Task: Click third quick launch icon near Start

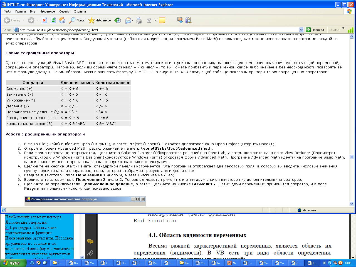Action: tap(44, 263)
